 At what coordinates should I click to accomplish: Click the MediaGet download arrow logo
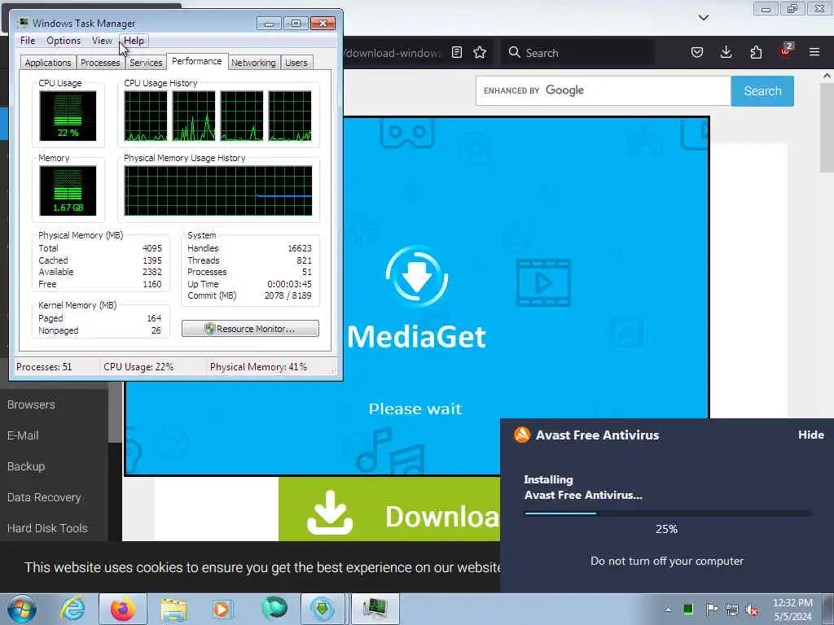pyautogui.click(x=416, y=275)
